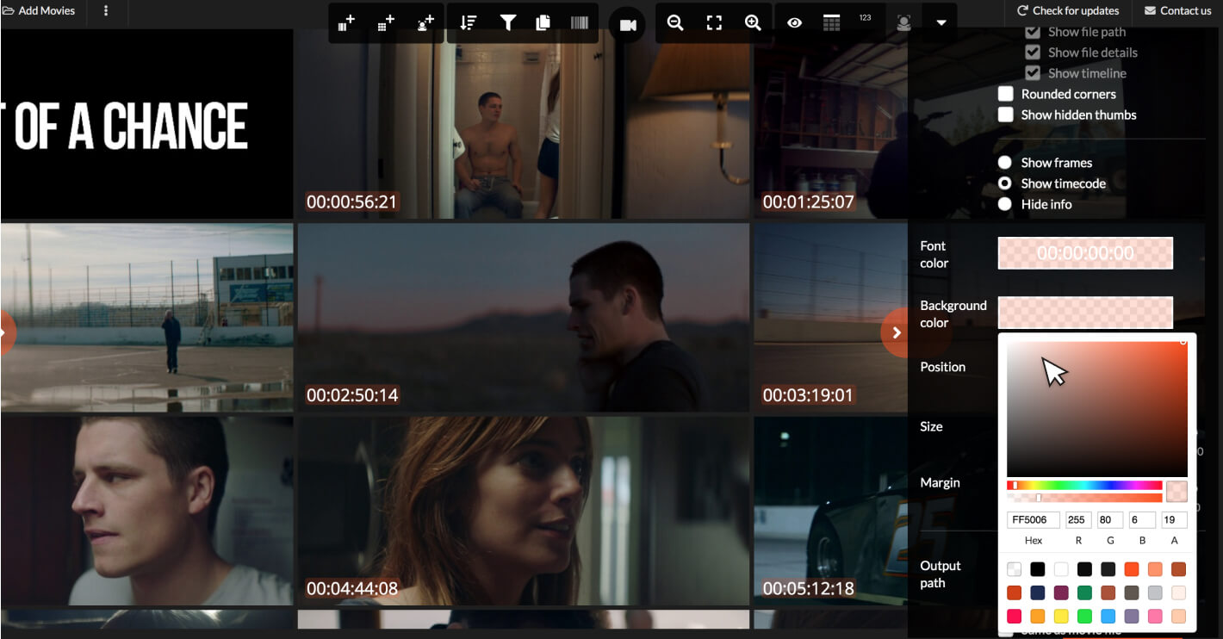Click the duplicate copy icon
Image resolution: width=1223 pixels, height=639 pixels.
[x=543, y=23]
